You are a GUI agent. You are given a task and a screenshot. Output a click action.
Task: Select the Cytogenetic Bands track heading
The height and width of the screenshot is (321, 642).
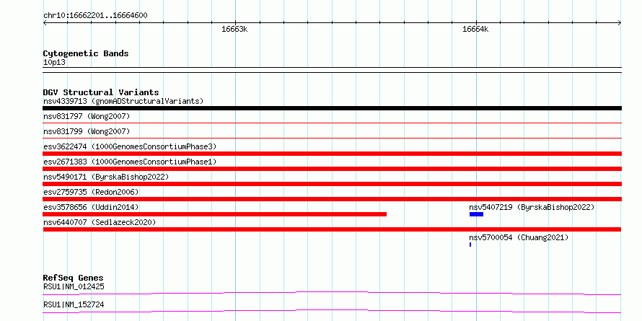(86, 53)
